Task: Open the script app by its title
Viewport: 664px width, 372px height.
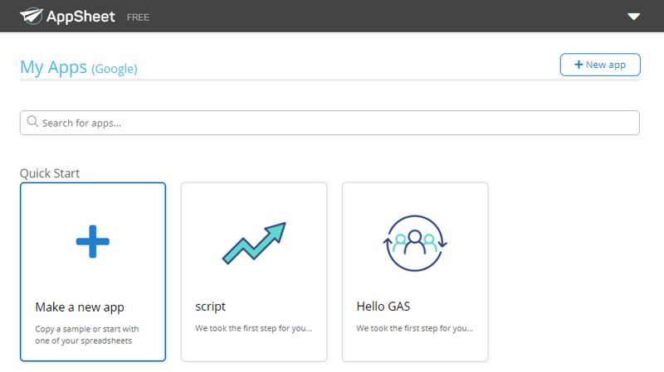Action: click(211, 307)
